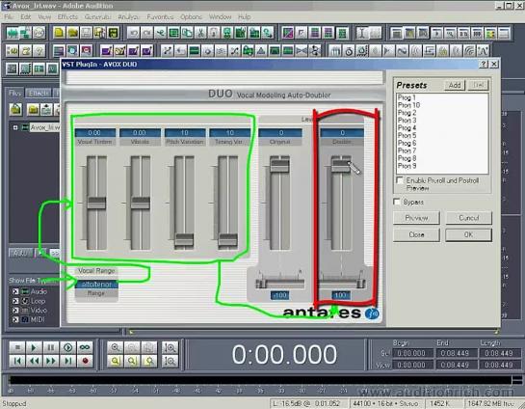This screenshot has height=409, width=525.
Task: Click Zoom Out Vertically icon
Action: click(x=171, y=361)
